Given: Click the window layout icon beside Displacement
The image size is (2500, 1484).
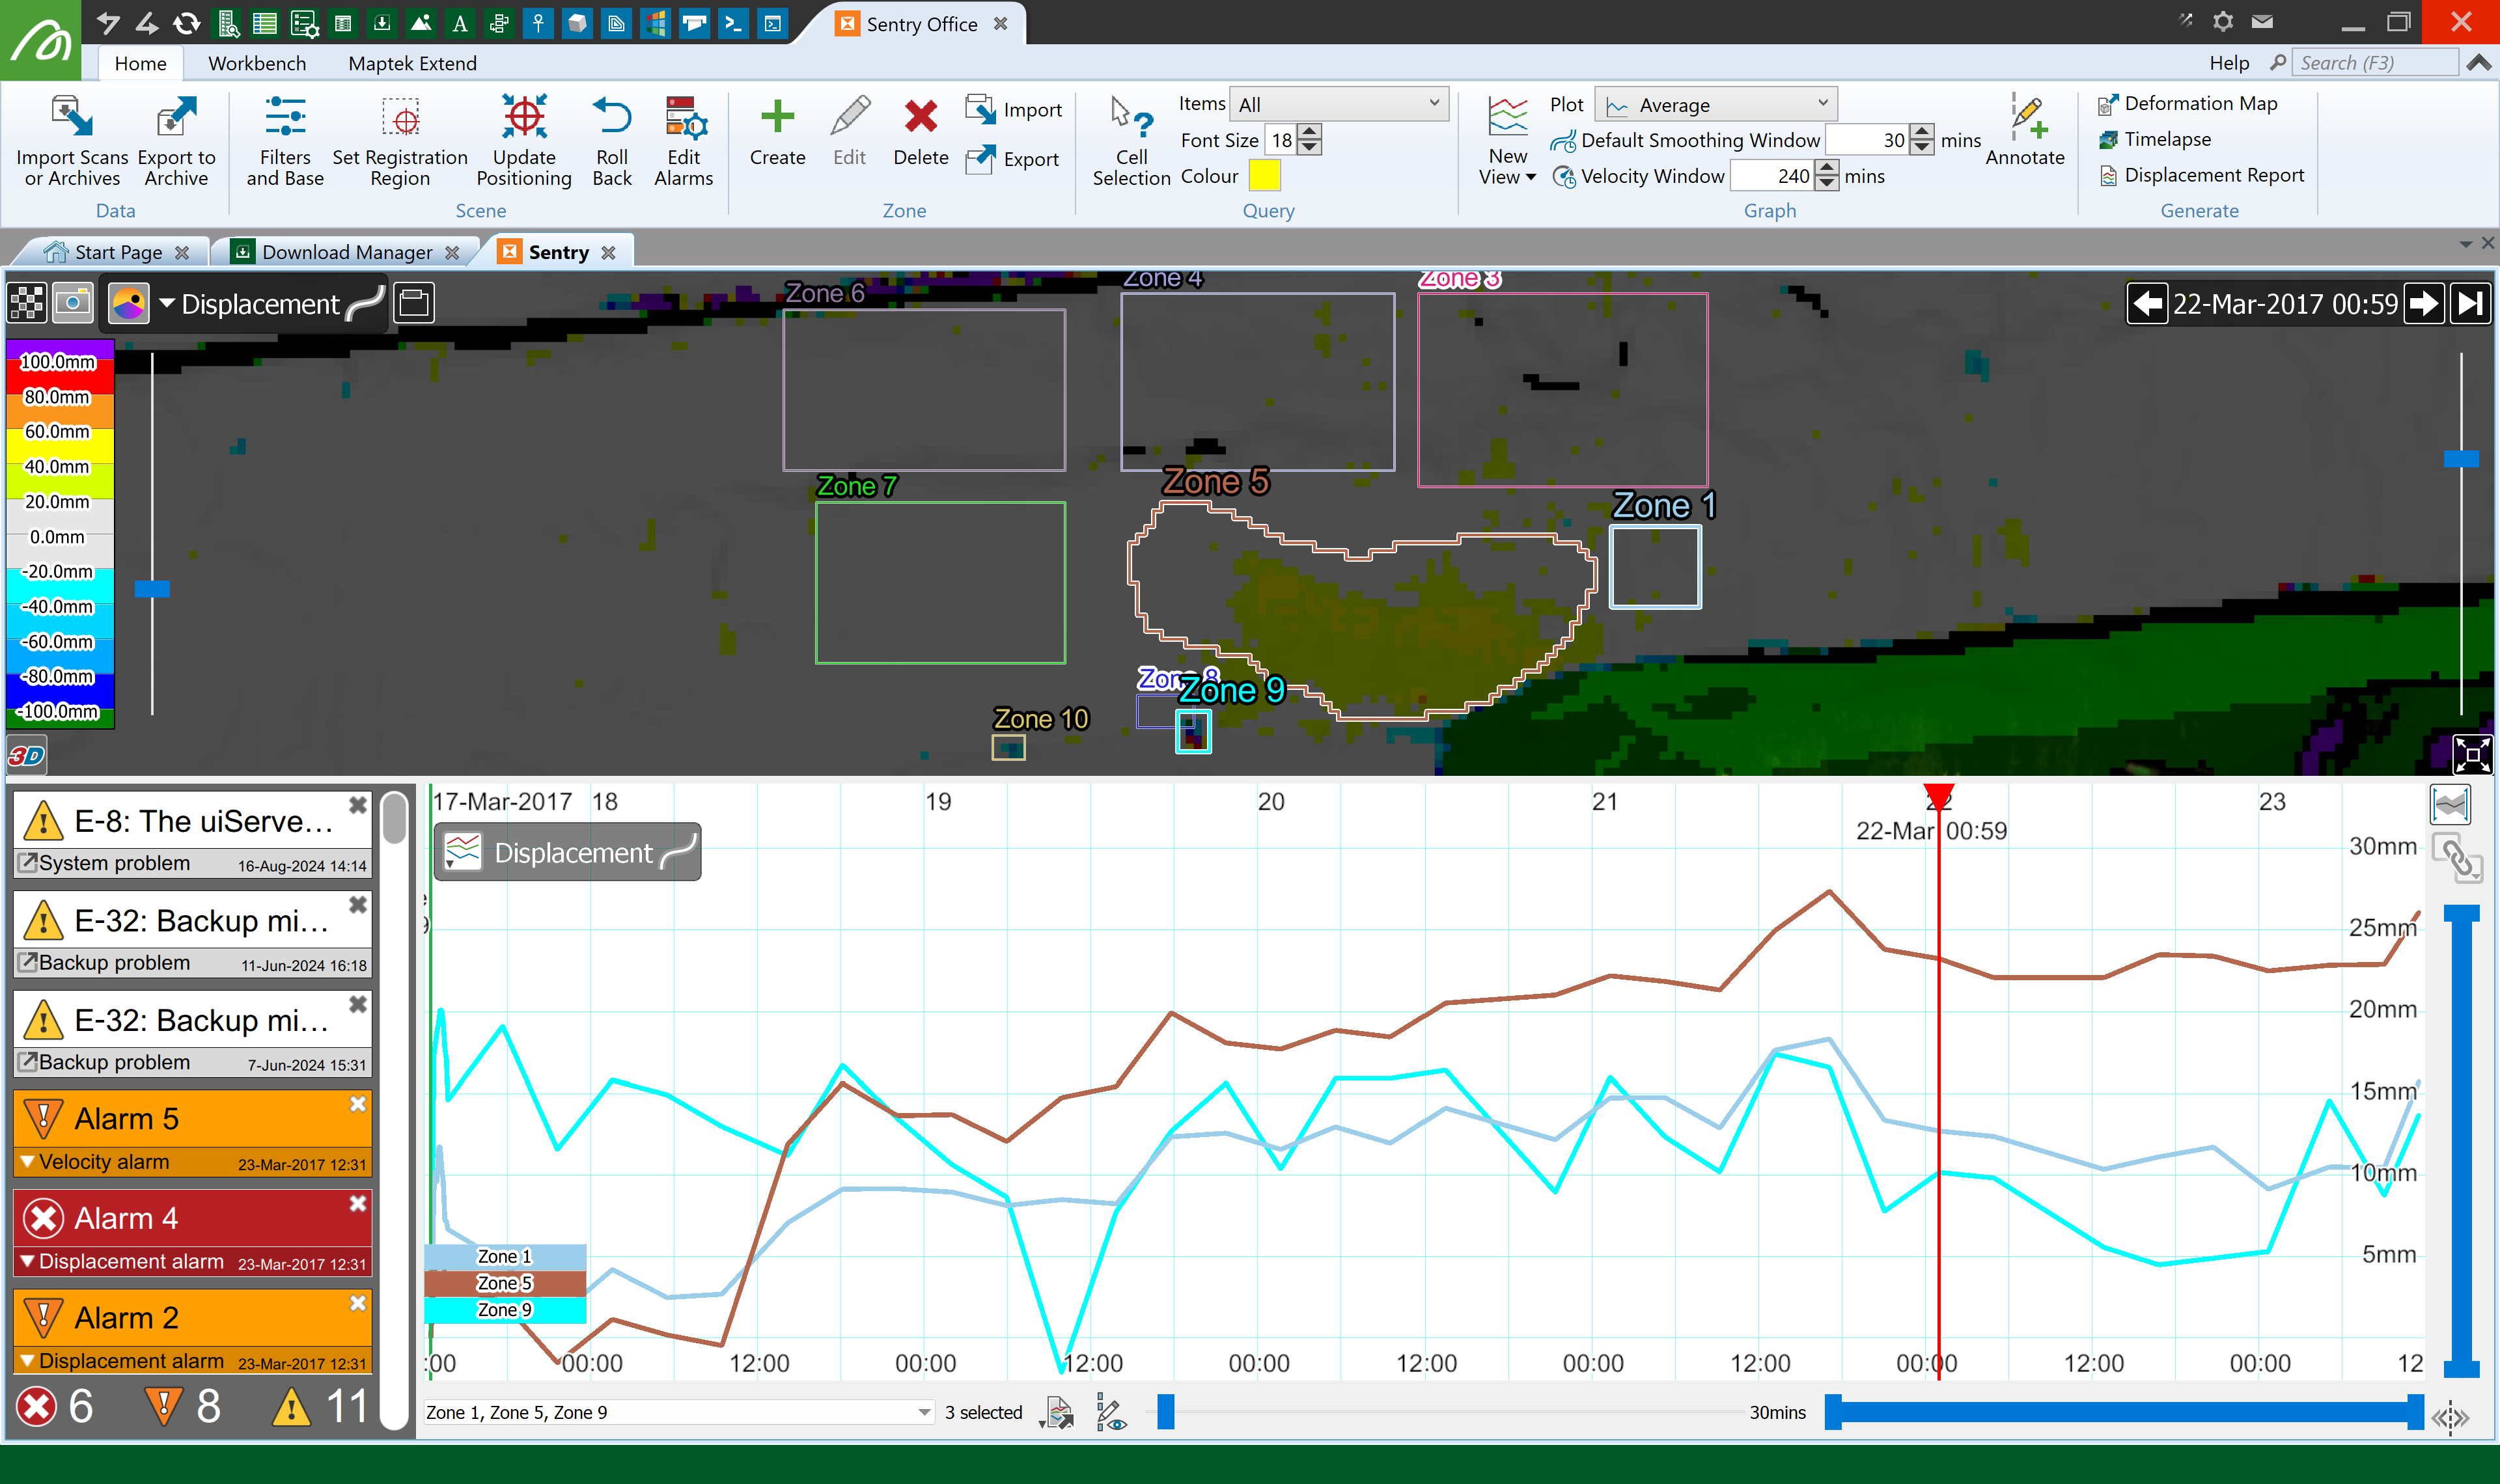Looking at the screenshot, I should [413, 302].
